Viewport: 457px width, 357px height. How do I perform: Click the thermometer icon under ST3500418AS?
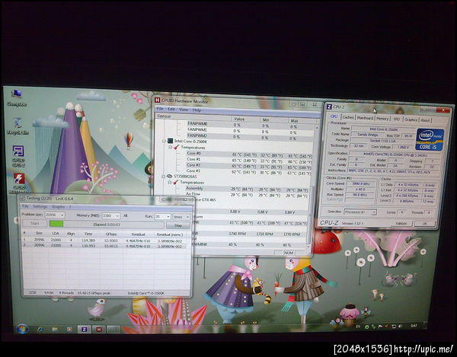click(176, 182)
